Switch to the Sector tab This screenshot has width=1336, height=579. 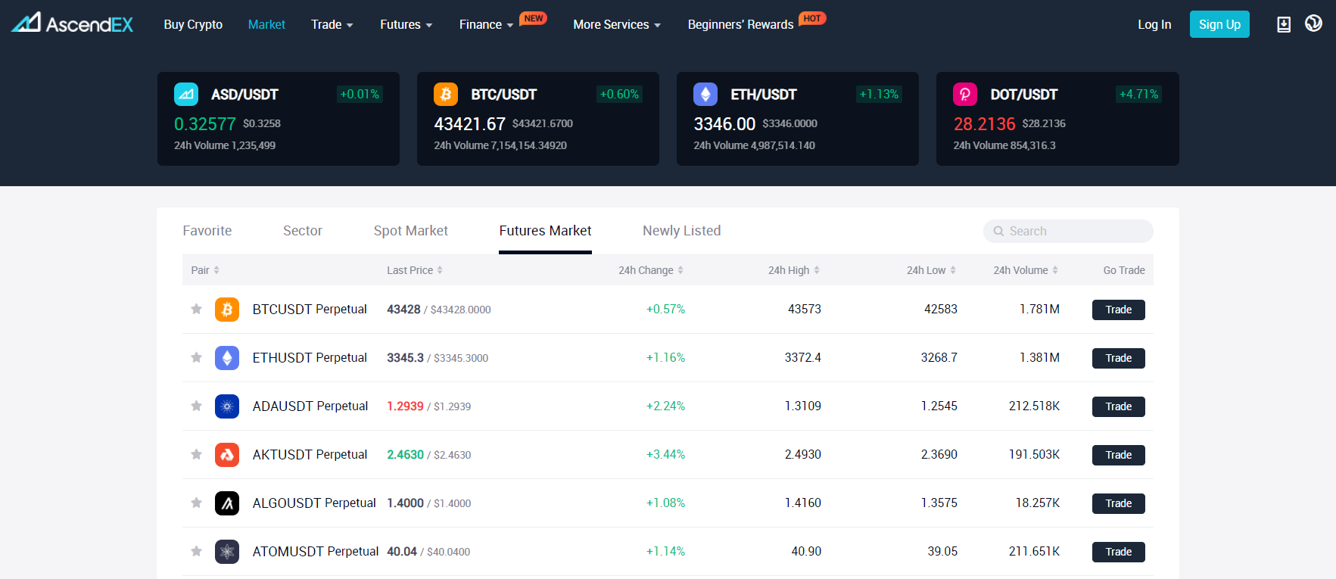point(303,231)
